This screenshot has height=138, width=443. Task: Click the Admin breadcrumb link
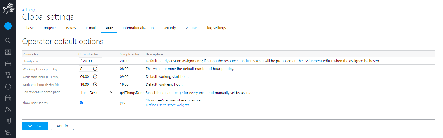point(27,10)
